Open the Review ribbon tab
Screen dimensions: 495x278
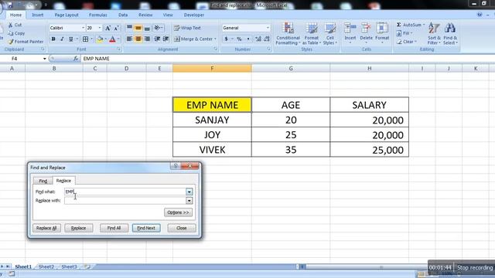pyautogui.click(x=145, y=15)
